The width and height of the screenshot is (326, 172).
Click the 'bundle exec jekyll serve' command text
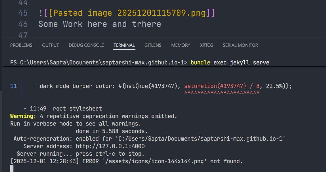(230, 62)
